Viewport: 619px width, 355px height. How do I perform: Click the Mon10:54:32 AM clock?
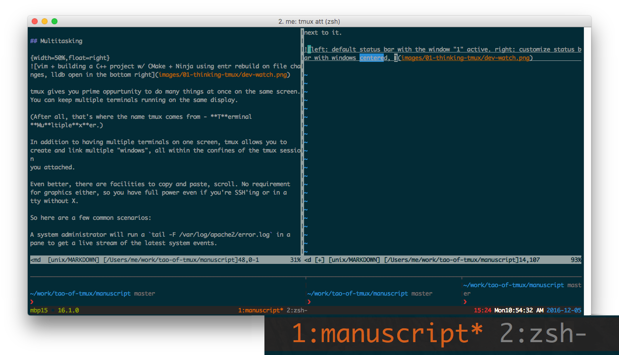(518, 310)
